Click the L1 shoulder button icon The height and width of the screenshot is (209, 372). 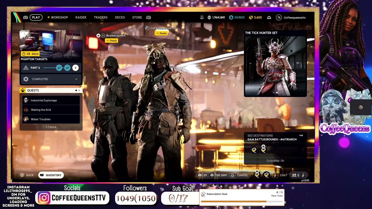(x=26, y=17)
